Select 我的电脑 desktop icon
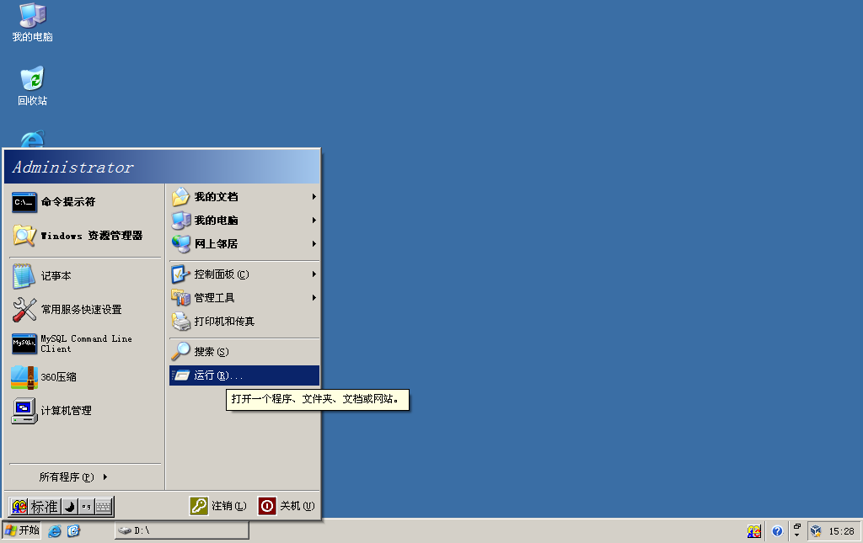The width and height of the screenshot is (863, 543). pyautogui.click(x=33, y=23)
